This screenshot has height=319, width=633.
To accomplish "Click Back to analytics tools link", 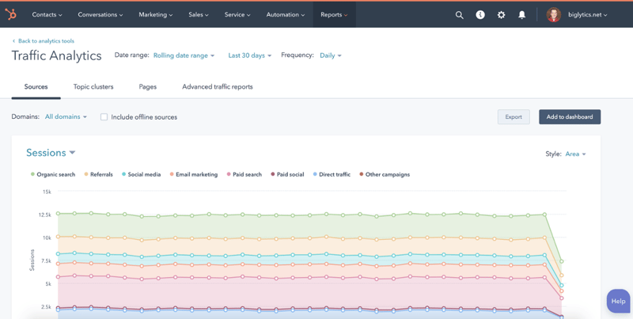I will [x=44, y=41].
